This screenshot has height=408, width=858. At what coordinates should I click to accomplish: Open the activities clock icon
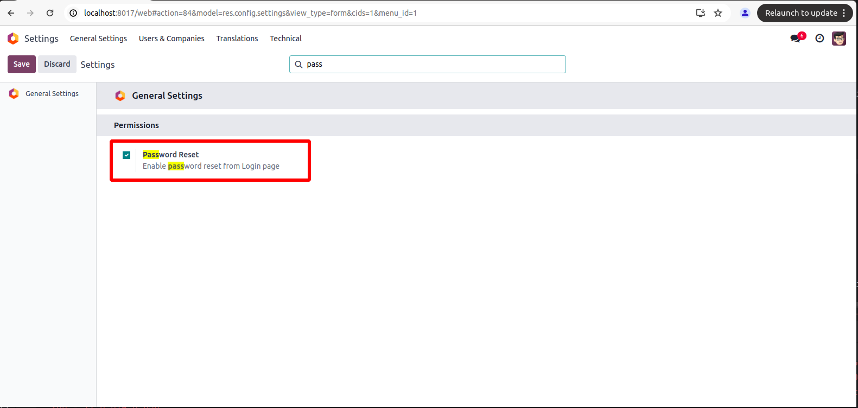coord(819,38)
